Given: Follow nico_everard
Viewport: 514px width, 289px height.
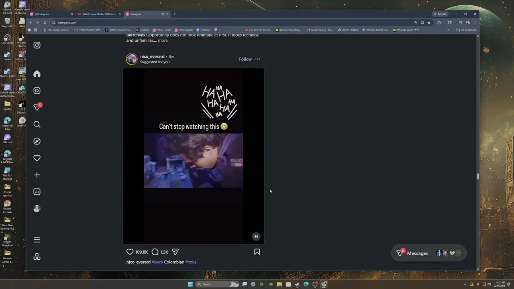Looking at the screenshot, I should click(245, 59).
